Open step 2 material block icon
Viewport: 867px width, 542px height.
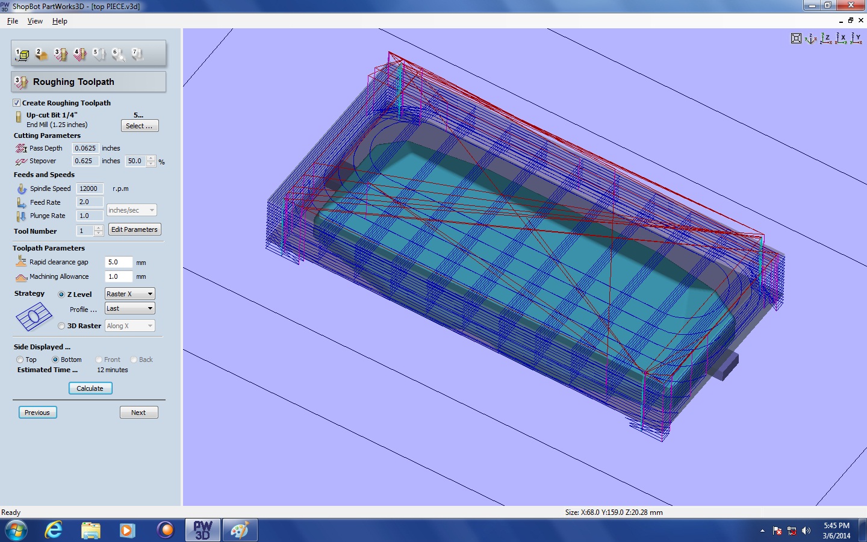point(41,55)
